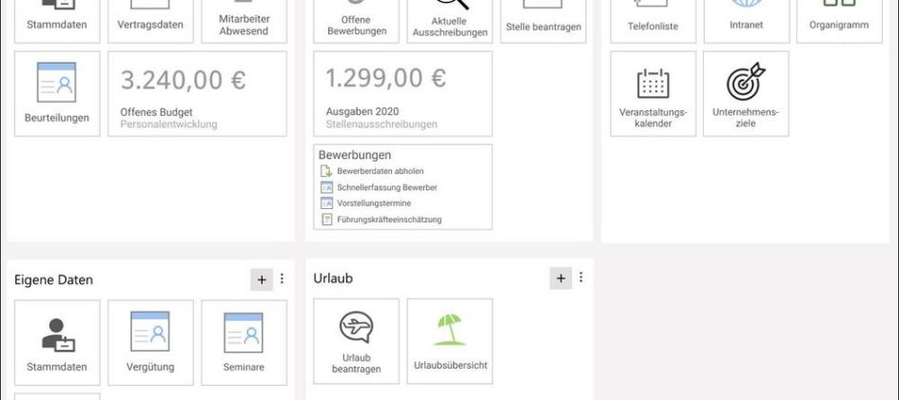The image size is (899, 400).
Task: Add a tile to the Urlaub group
Action: (560, 278)
